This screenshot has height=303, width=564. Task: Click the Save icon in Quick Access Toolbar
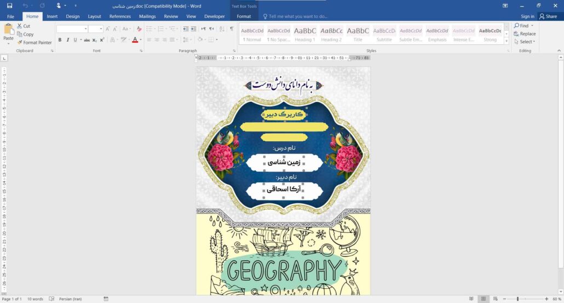pyautogui.click(x=9, y=5)
